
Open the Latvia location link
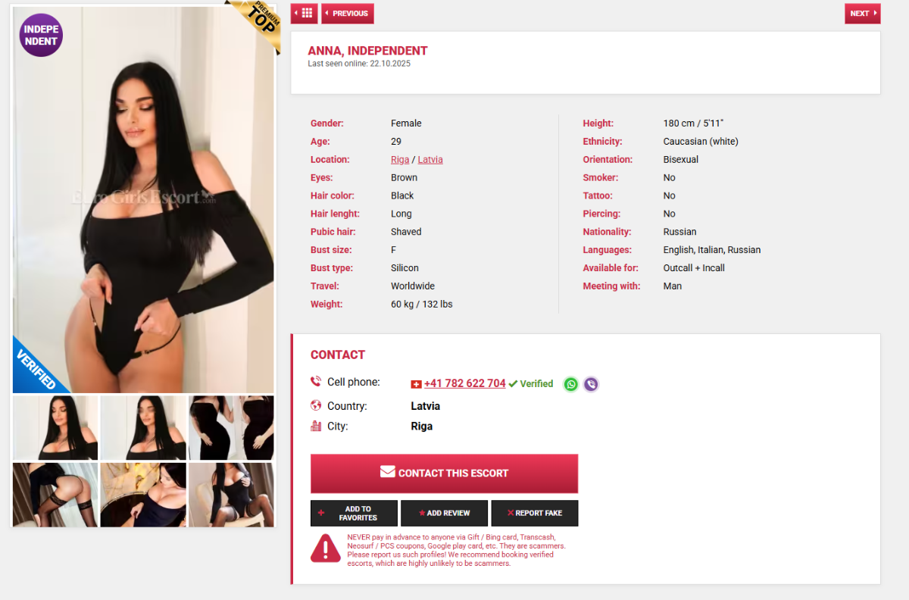click(430, 160)
